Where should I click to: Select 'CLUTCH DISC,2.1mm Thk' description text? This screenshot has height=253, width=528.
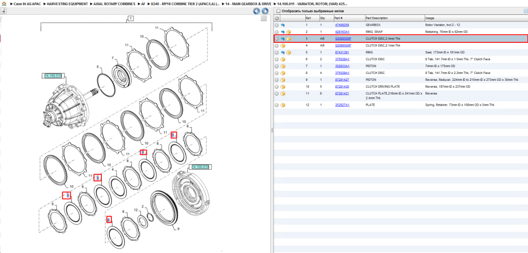(383, 45)
